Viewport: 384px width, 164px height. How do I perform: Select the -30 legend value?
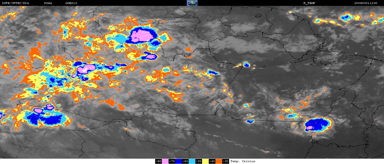tap(225, 161)
